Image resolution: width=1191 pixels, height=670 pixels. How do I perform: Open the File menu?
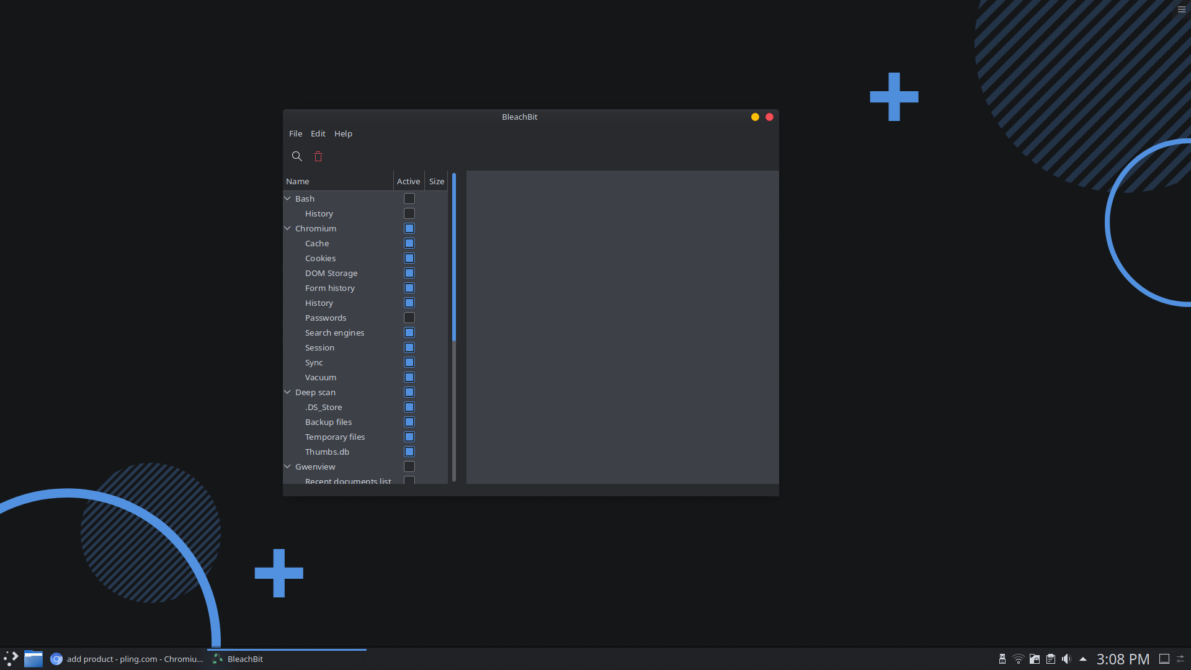295,133
